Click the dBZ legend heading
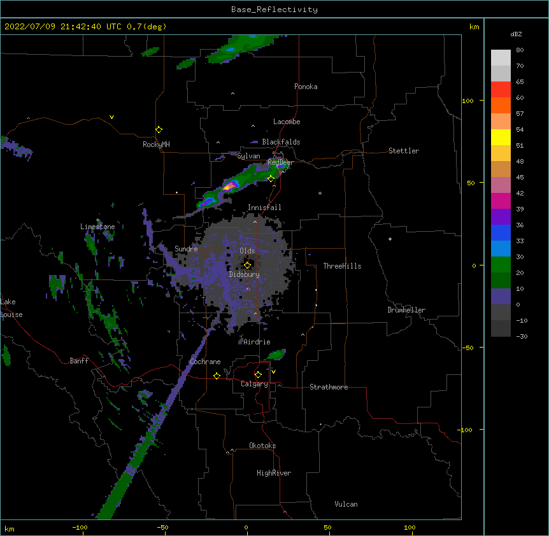Viewport: 549px width, 536px height. point(516,34)
